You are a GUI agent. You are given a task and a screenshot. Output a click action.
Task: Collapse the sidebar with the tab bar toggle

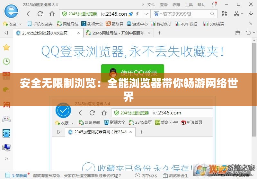point(6,33)
